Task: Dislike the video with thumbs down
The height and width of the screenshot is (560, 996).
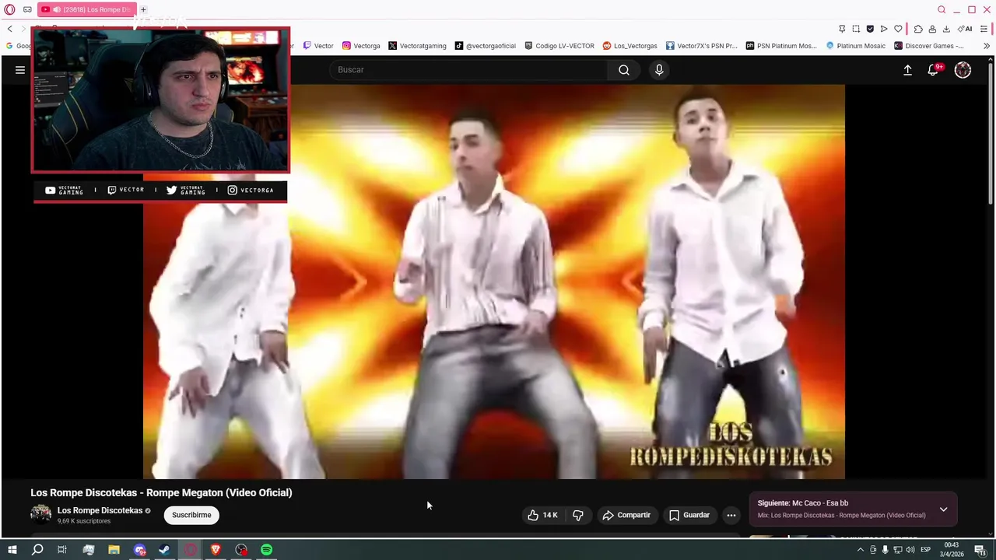Action: [578, 515]
